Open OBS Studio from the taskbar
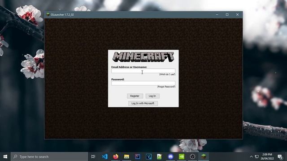287x161 pixels. point(192,157)
